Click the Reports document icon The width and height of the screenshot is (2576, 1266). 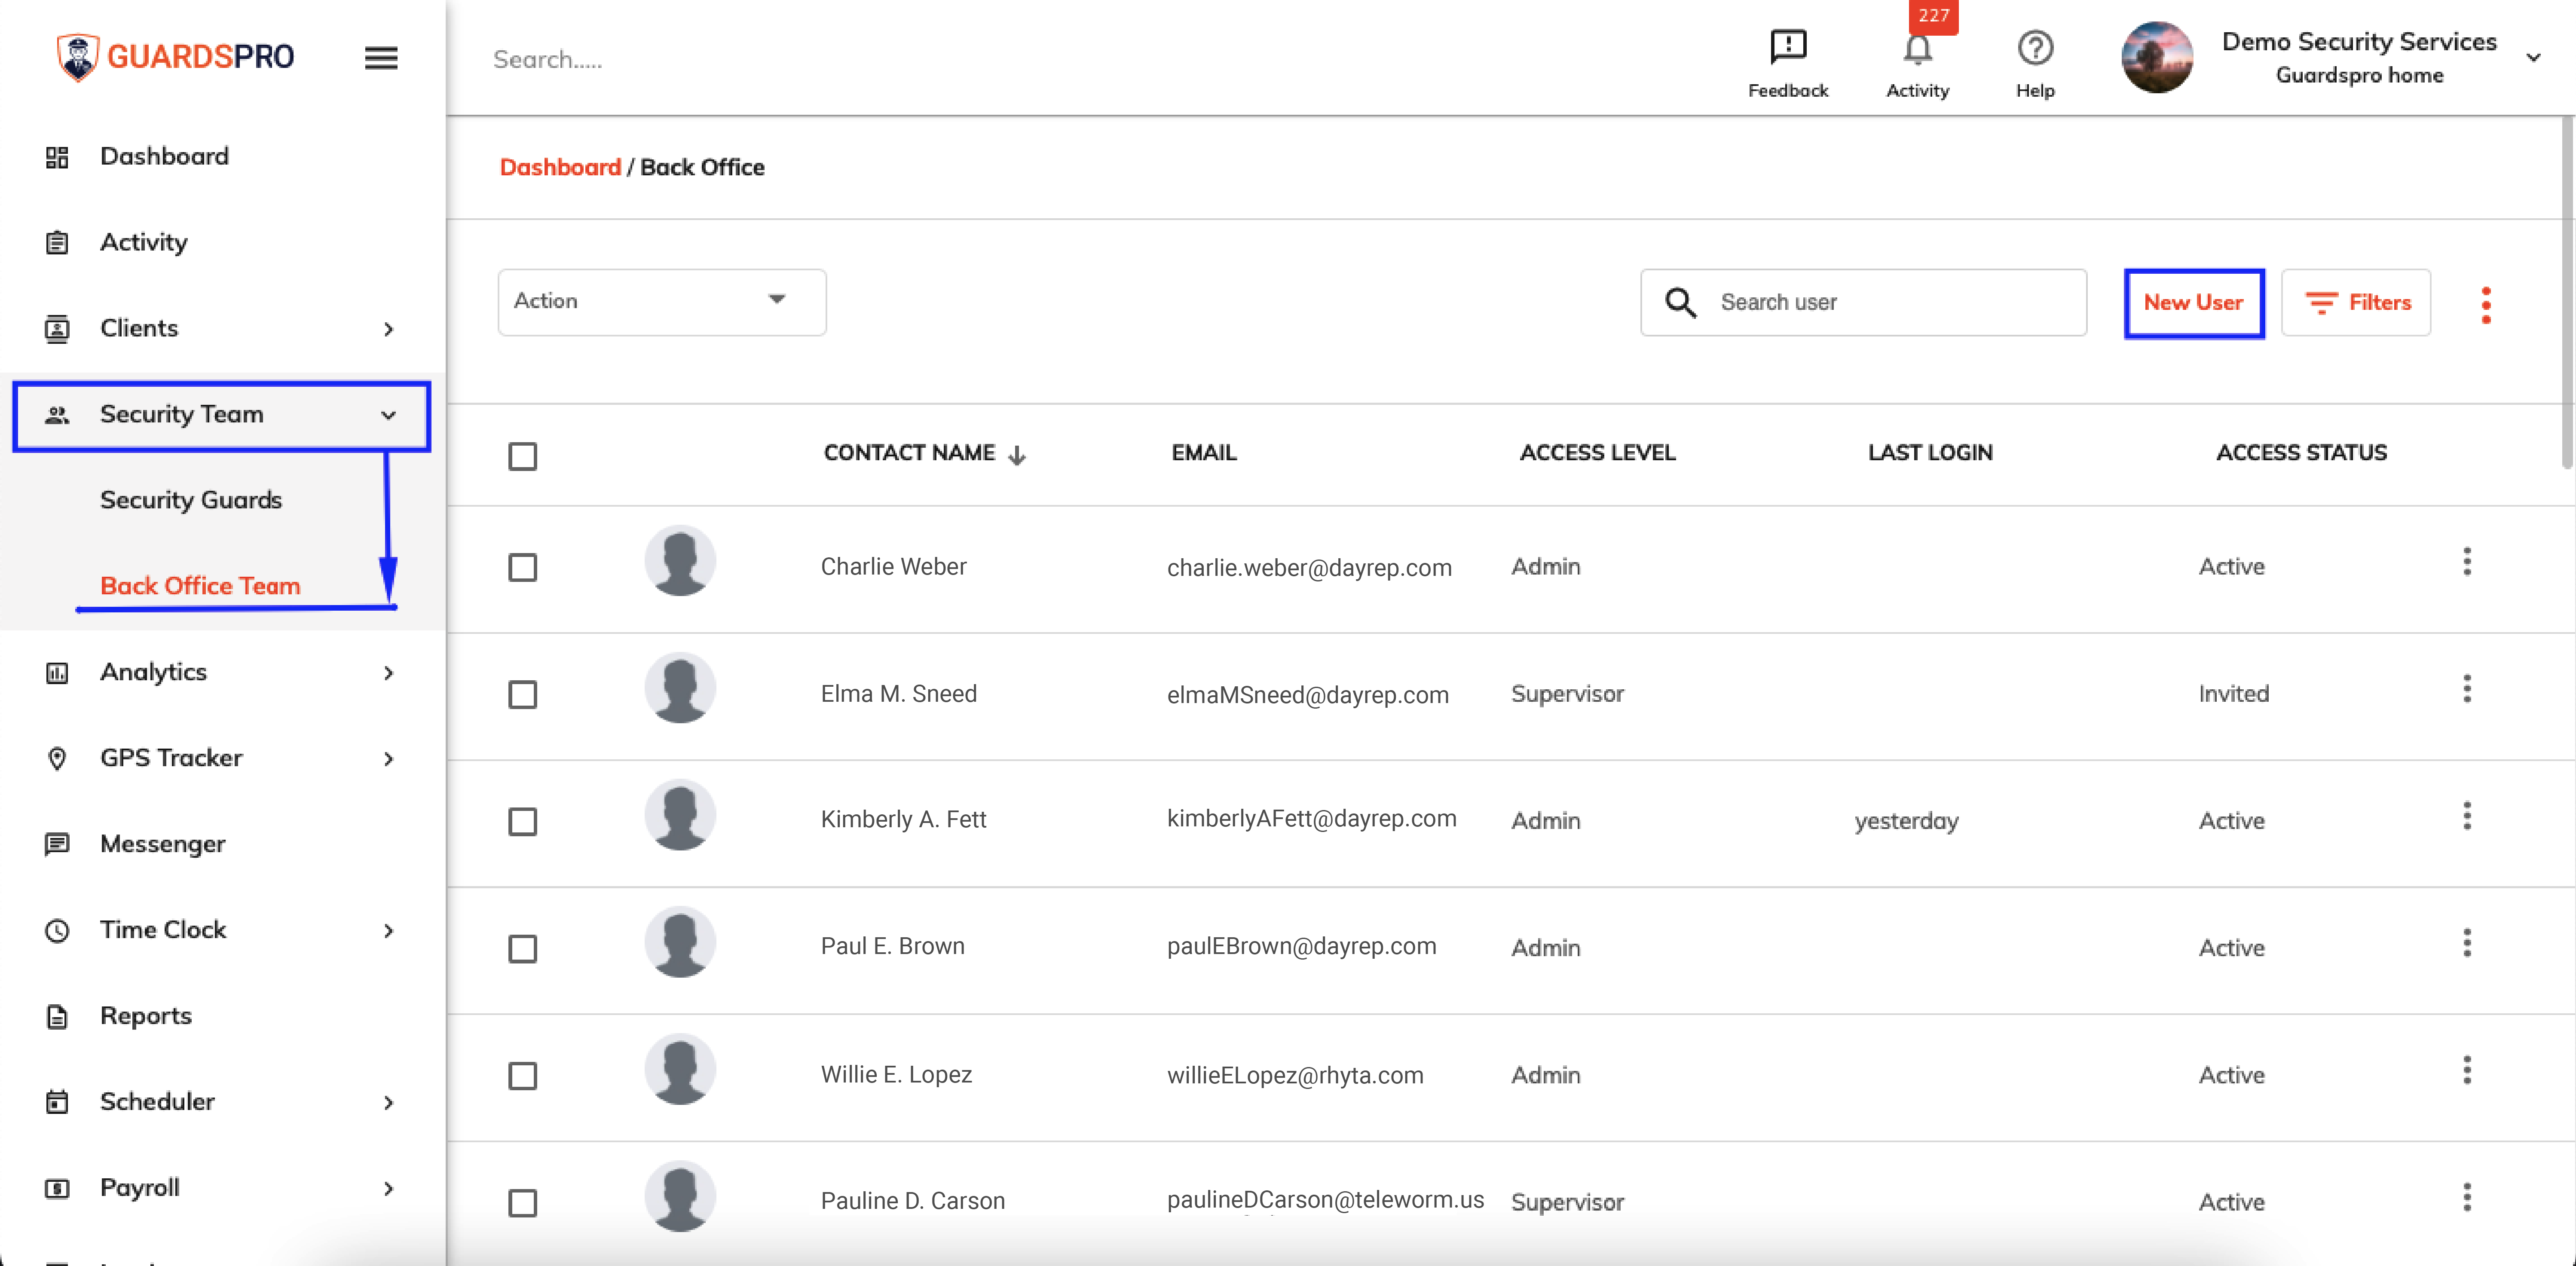(57, 1017)
